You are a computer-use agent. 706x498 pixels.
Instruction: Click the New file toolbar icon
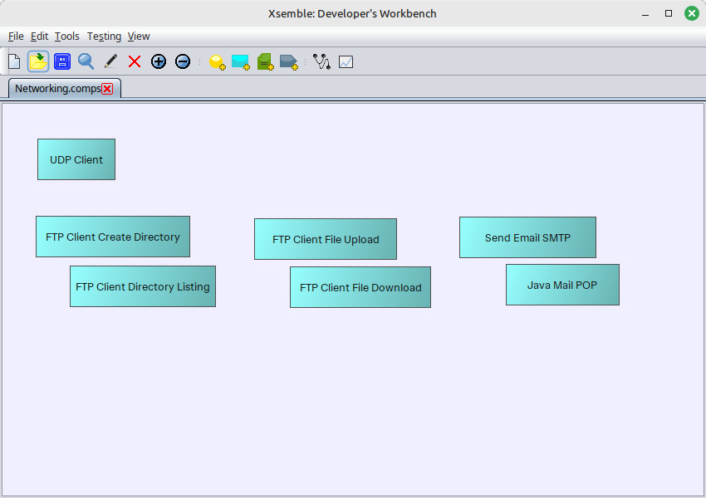pos(14,61)
